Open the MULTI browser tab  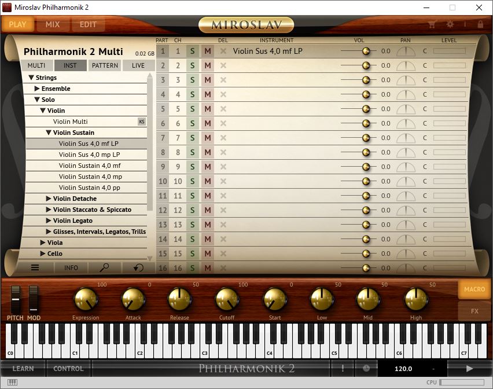(36, 65)
